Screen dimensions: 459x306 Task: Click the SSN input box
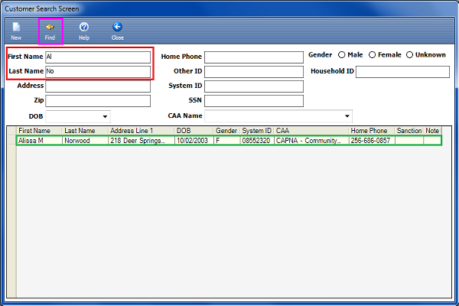pos(253,101)
